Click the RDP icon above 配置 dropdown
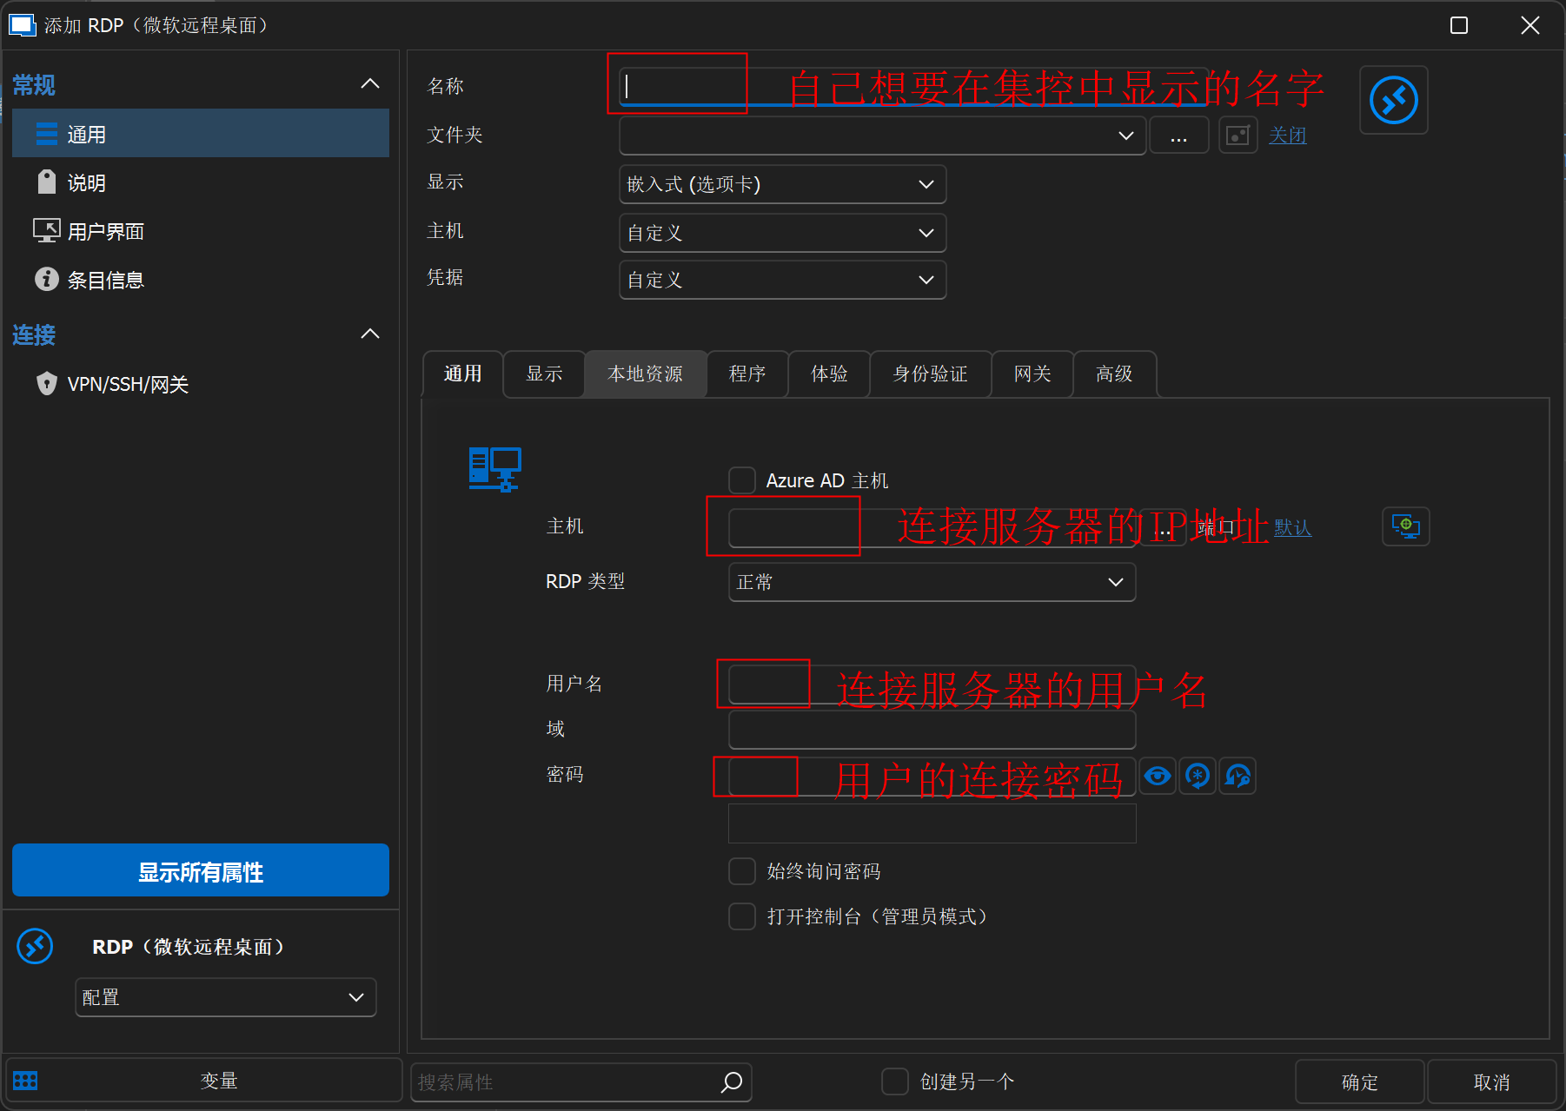Screen dimensions: 1566x1111 tap(35, 946)
